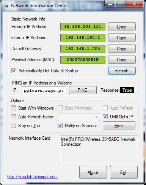Copy the Internal IP Address

(x=122, y=38)
